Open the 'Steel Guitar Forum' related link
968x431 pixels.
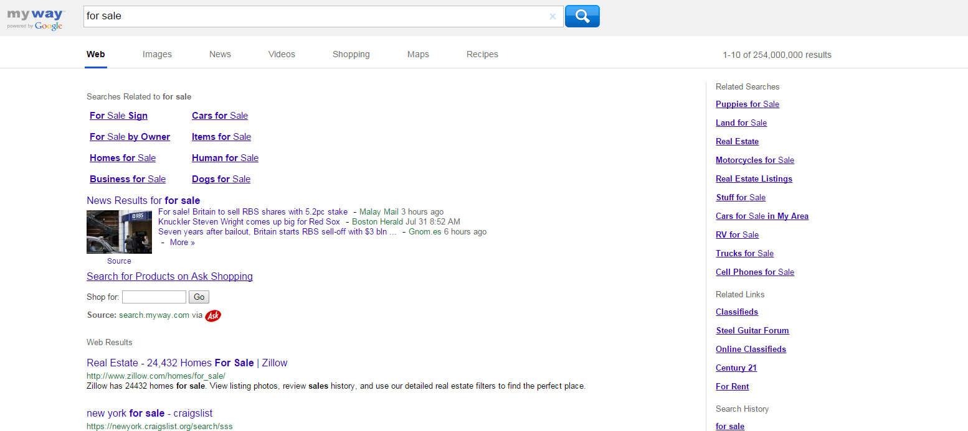[752, 331]
